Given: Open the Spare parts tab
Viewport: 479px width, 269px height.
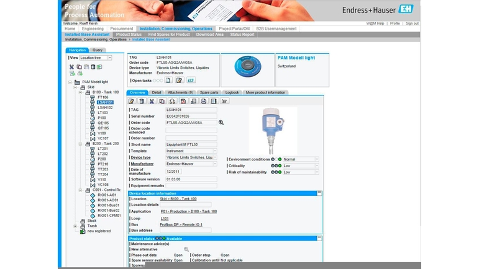Looking at the screenshot, I should (209, 92).
